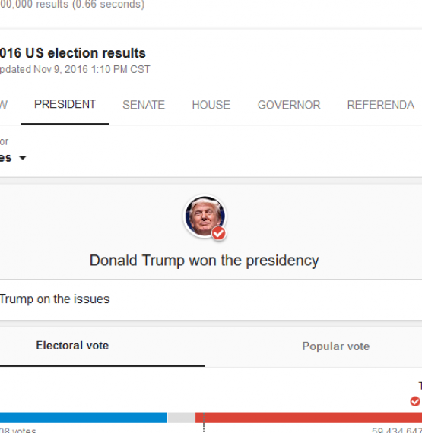
Task: Click the blue Democratic electoral vote bar
Action: coord(84,418)
